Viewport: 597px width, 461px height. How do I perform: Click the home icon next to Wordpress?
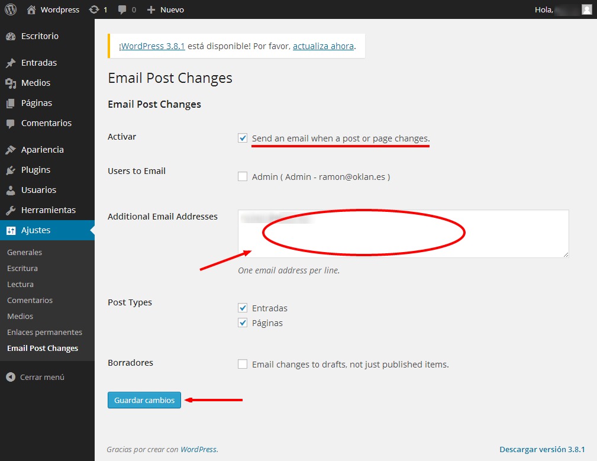click(31, 9)
